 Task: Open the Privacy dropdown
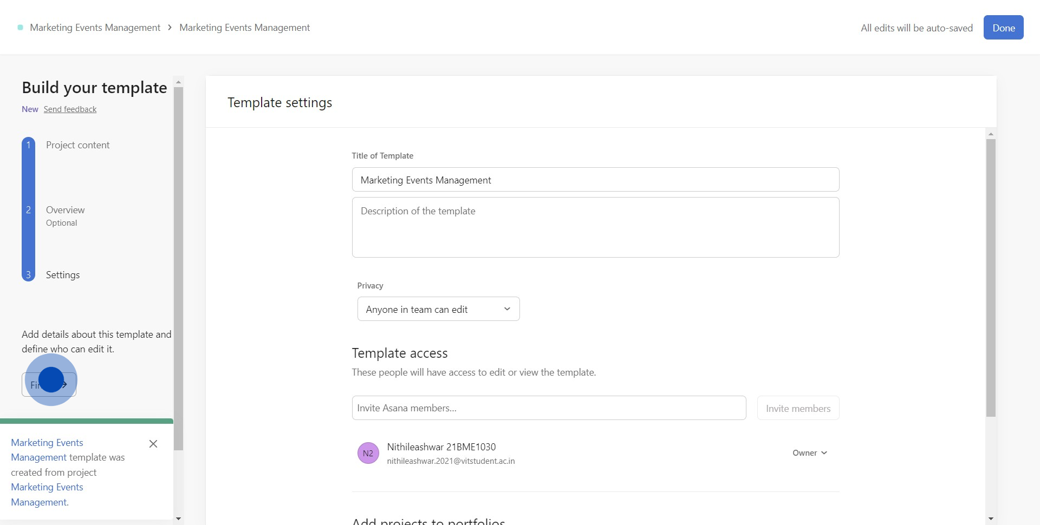438,309
